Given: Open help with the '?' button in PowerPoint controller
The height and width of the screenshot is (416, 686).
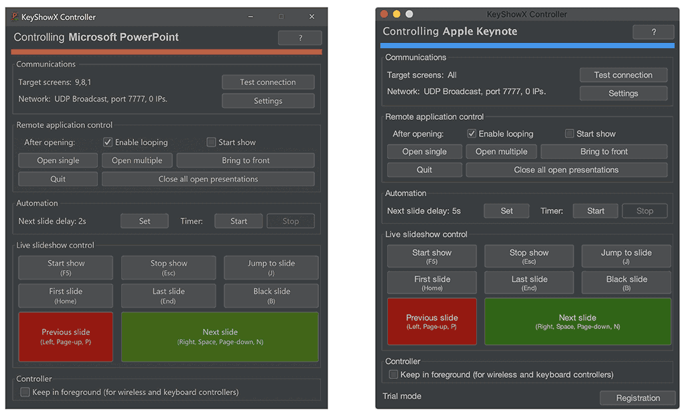Looking at the screenshot, I should (x=299, y=38).
